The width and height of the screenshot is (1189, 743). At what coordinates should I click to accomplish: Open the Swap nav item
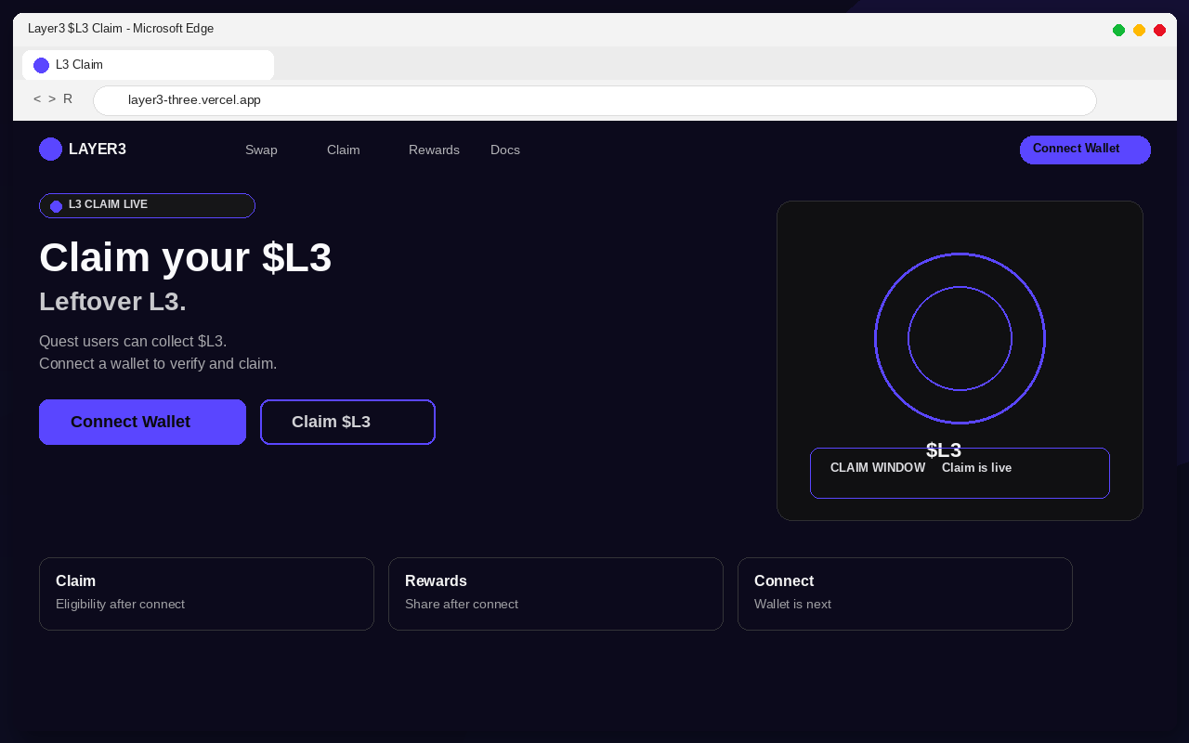pos(261,150)
